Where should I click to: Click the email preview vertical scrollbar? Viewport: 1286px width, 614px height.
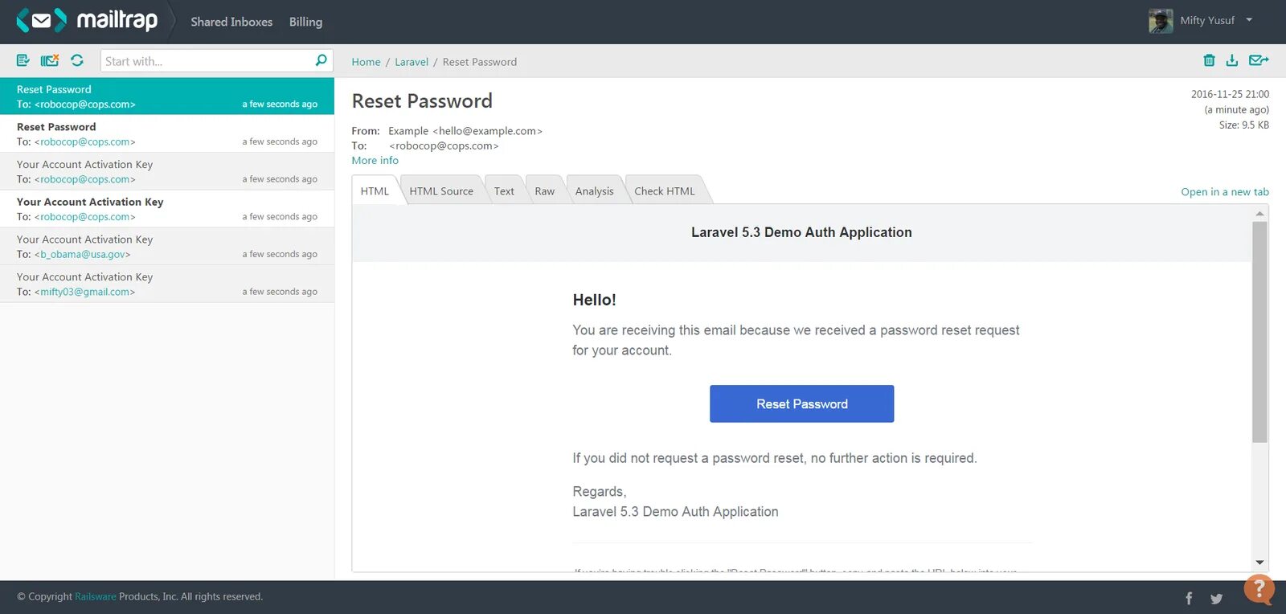pyautogui.click(x=1259, y=331)
